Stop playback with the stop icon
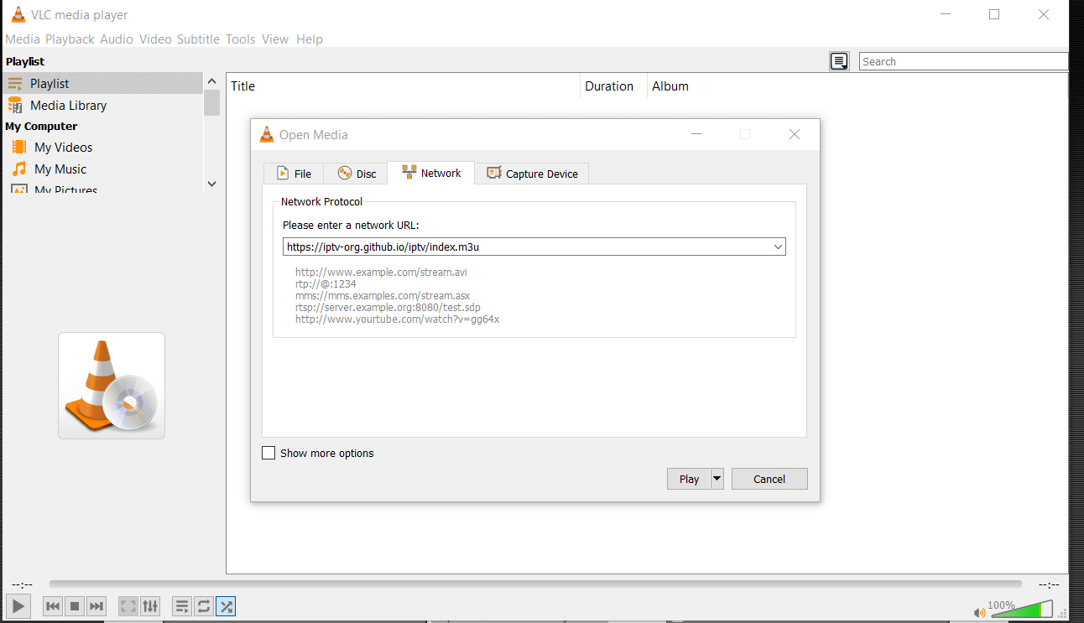Viewport: 1084px width, 623px height. pos(74,605)
